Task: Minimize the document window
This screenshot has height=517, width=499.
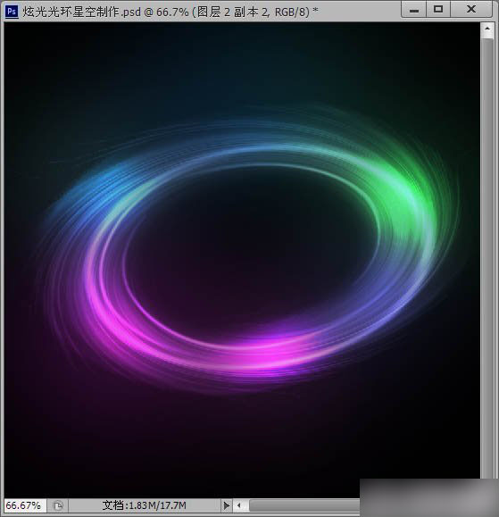Action: (414, 10)
